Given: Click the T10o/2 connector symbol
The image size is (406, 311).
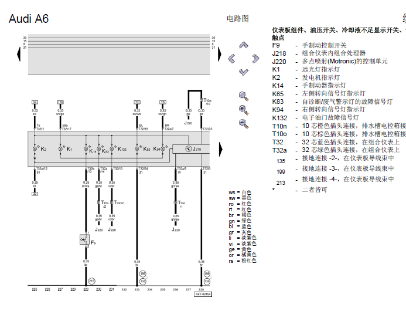Looking at the screenshot, I should click(x=98, y=202).
